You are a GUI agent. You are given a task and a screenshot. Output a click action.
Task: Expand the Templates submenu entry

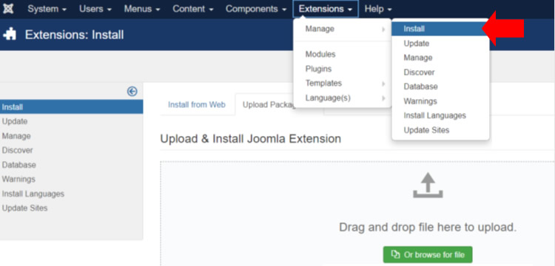click(x=343, y=83)
